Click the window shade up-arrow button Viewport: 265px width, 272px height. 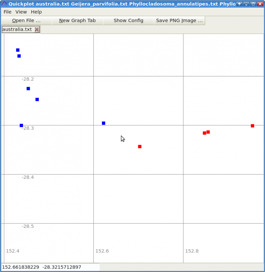point(240,4)
